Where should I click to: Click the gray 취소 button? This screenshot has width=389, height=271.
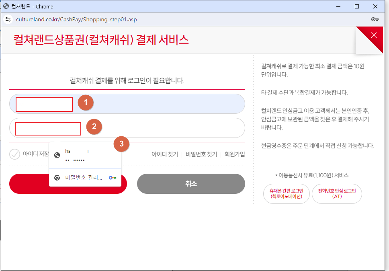(x=191, y=184)
